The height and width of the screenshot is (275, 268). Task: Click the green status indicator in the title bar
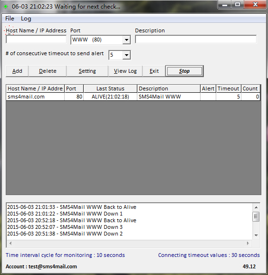pyautogui.click(x=6, y=7)
